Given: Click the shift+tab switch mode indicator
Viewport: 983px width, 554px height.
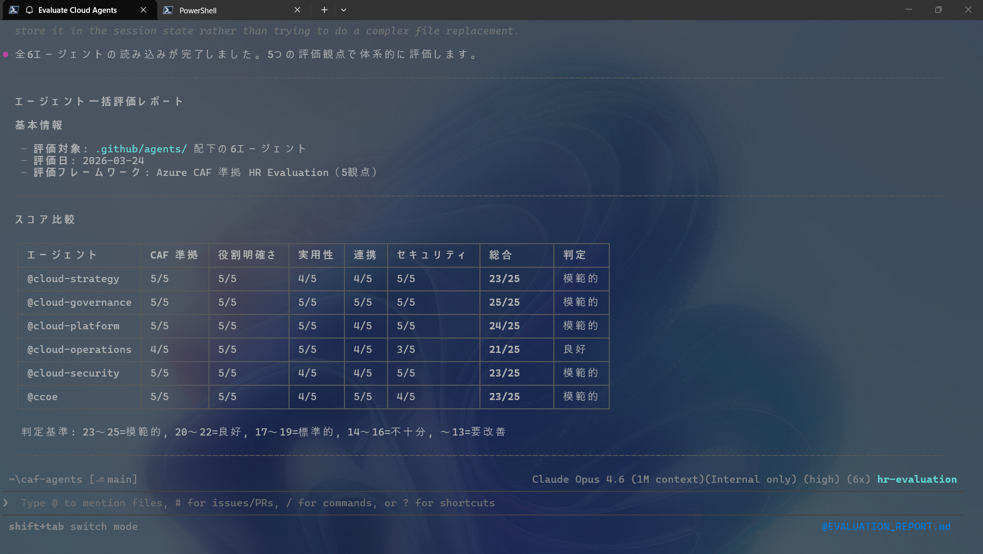Looking at the screenshot, I should [73, 526].
